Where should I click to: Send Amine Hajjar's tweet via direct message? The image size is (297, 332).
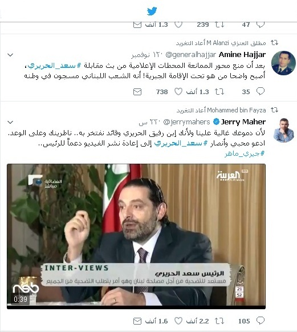(137, 92)
